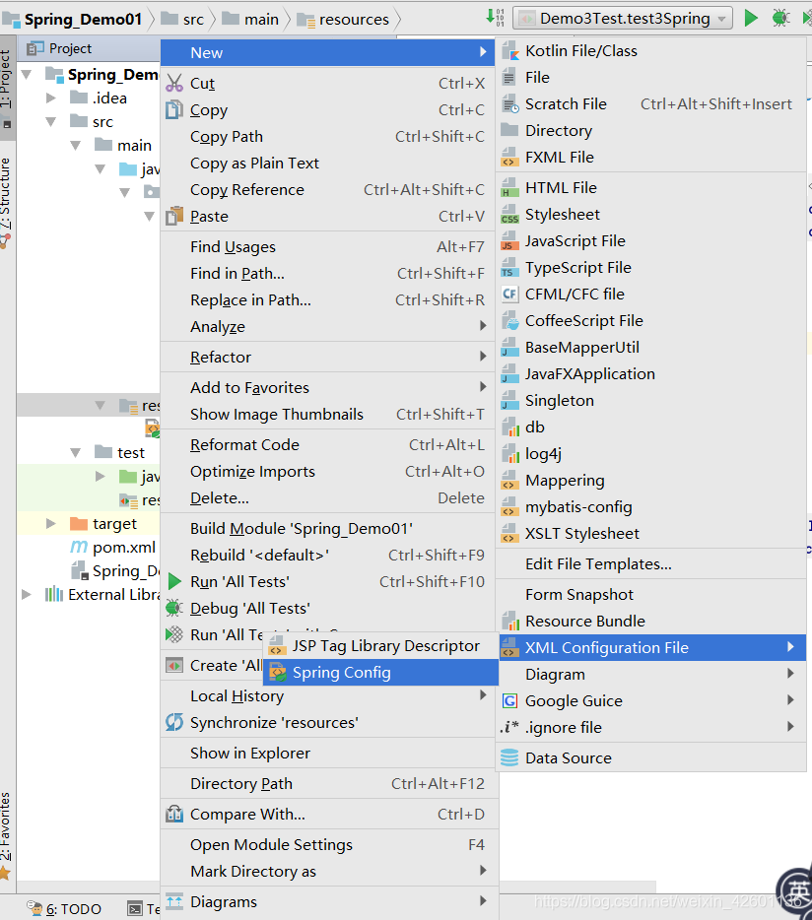Click the Debug bug icon in toolbar

coord(780,18)
